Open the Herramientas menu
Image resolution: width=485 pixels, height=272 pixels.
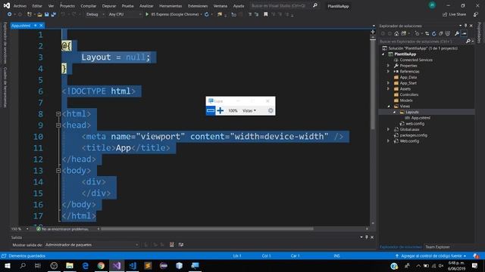(x=171, y=6)
